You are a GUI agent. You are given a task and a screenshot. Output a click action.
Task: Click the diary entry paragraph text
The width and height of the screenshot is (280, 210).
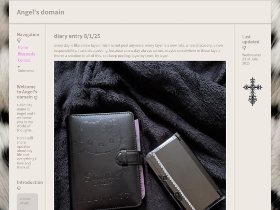(x=138, y=50)
